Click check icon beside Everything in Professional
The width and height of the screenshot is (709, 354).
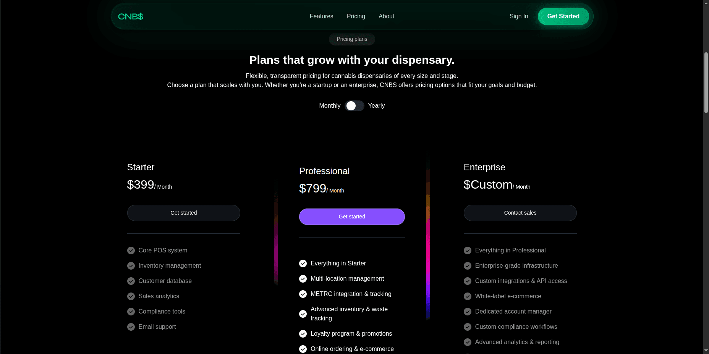click(x=468, y=251)
